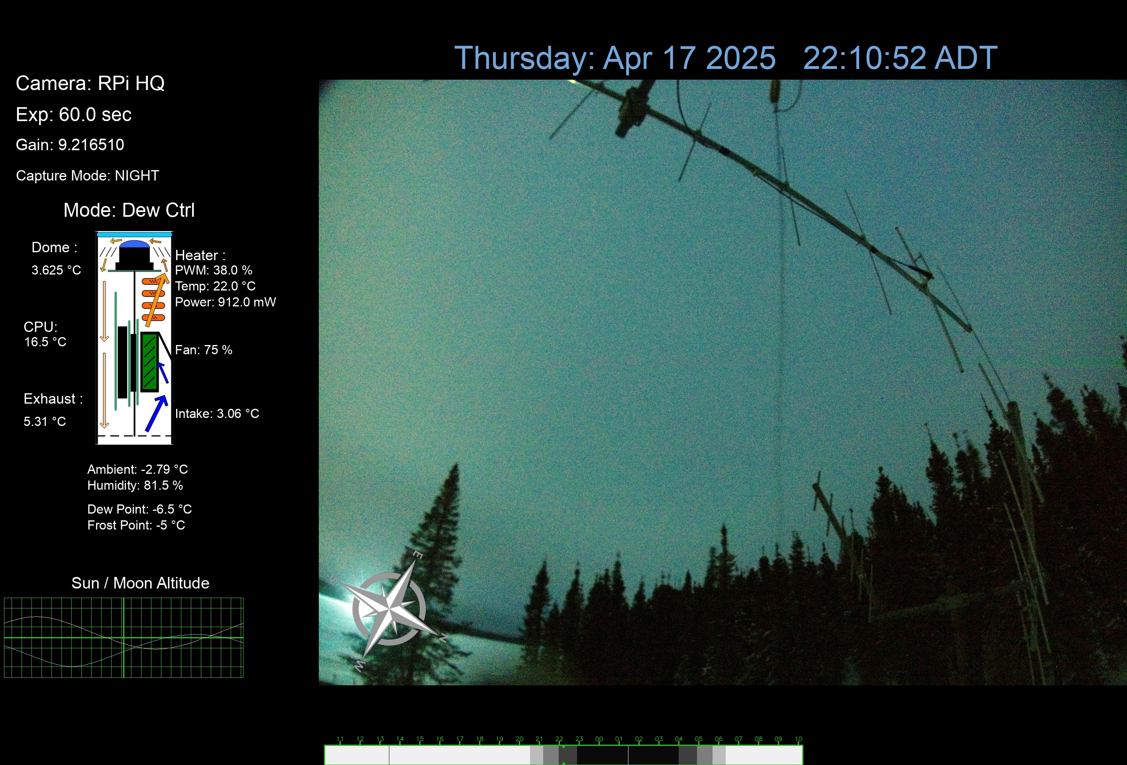Click the Heater PWM 38.0 % reading
The image size is (1127, 765).
click(213, 270)
